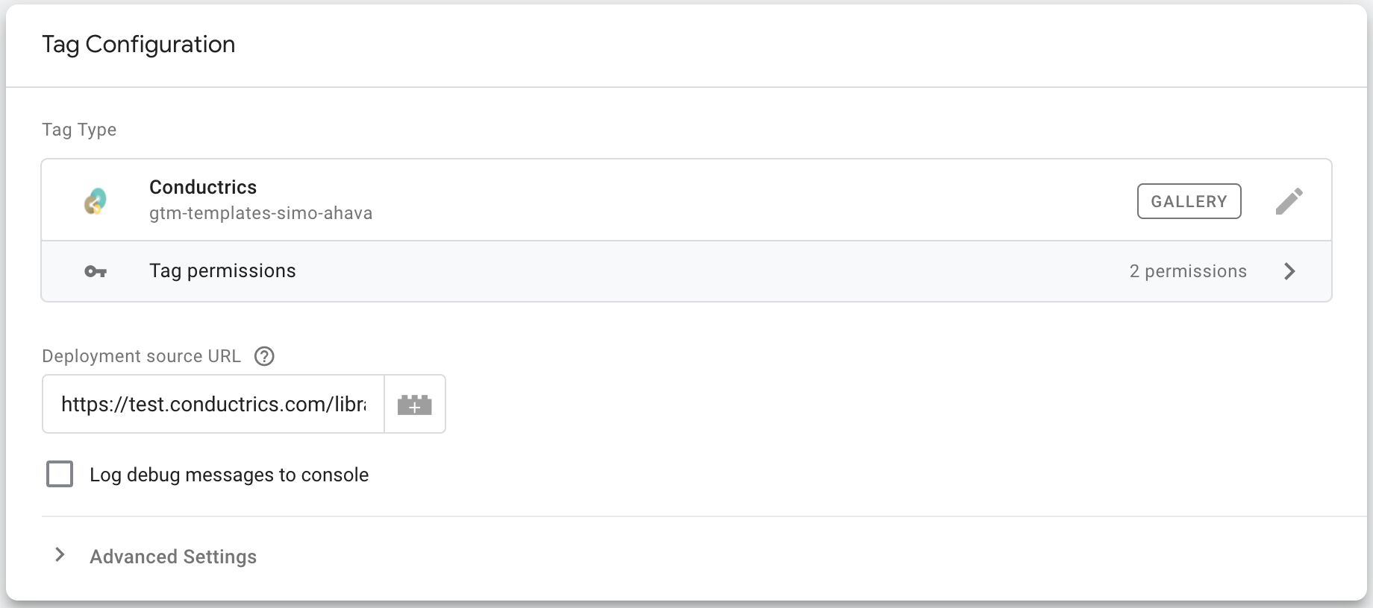
Task: Click the Conductrics tag type row
Action: pyautogui.click(x=686, y=200)
